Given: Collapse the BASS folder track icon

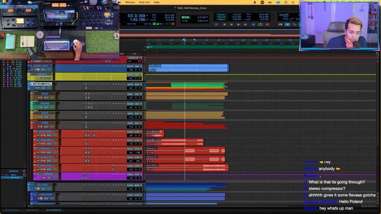Looking at the screenshot, I should [32, 93].
